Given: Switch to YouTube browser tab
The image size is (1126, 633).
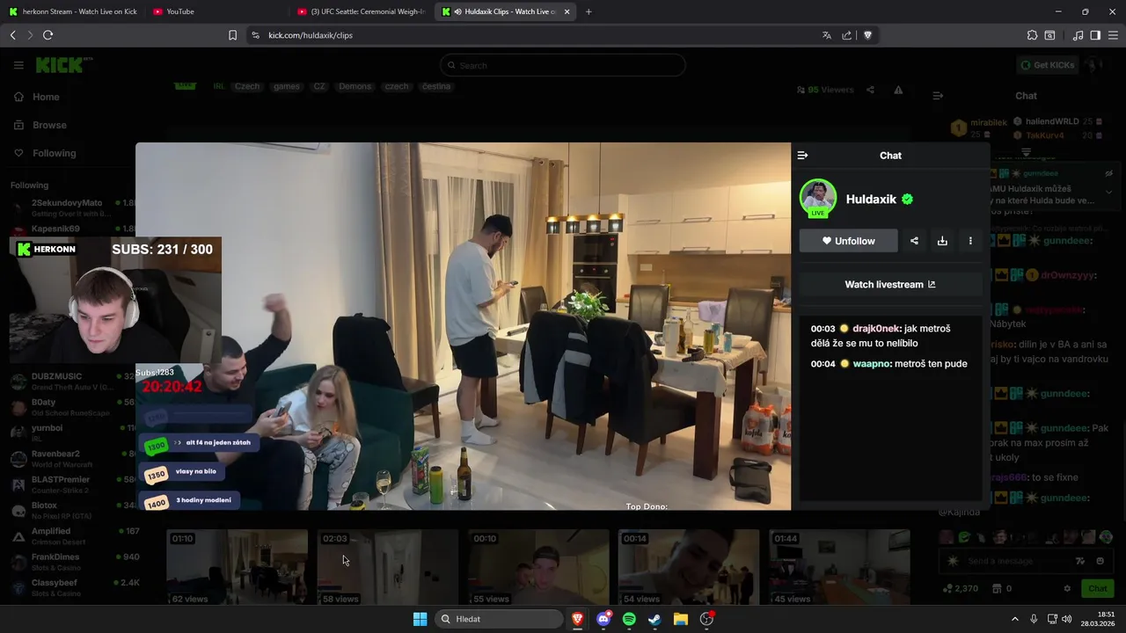Looking at the screenshot, I should [x=216, y=11].
